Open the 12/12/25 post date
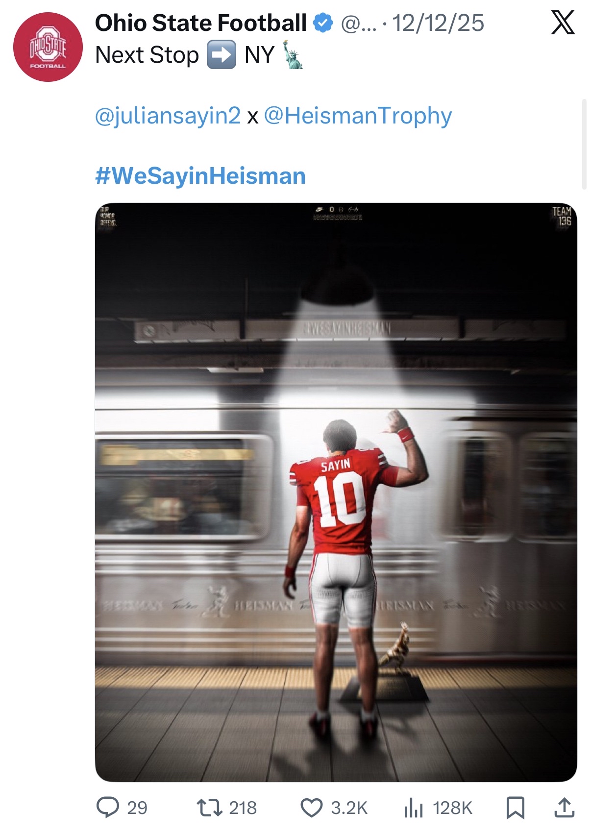Image resolution: width=591 pixels, height=836 pixels. point(438,23)
